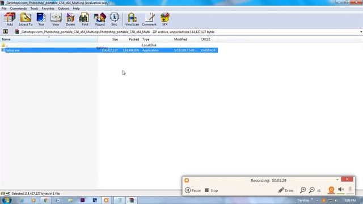The image size is (363, 204).
Task: Click the Extract To toolbar icon
Action: (26, 19)
